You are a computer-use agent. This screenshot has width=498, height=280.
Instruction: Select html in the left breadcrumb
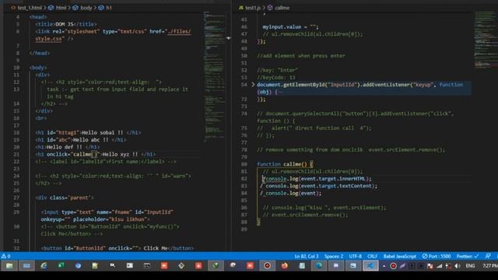click(x=61, y=8)
